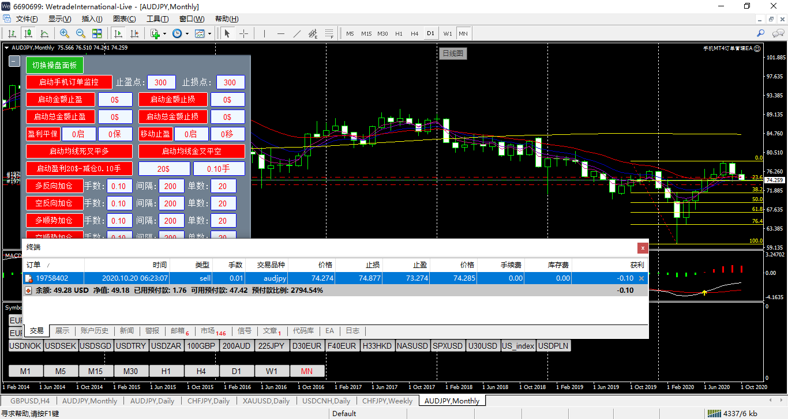Close order 19758402 with the row X
The image size is (788, 419).
pyautogui.click(x=641, y=278)
